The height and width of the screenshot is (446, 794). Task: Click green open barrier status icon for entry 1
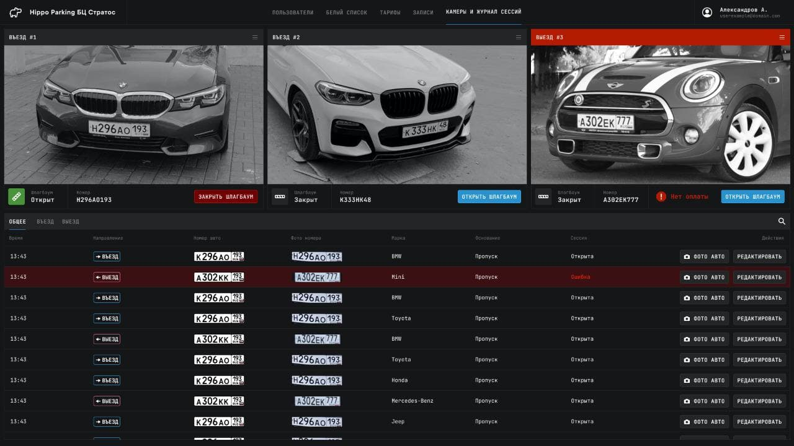pos(16,196)
